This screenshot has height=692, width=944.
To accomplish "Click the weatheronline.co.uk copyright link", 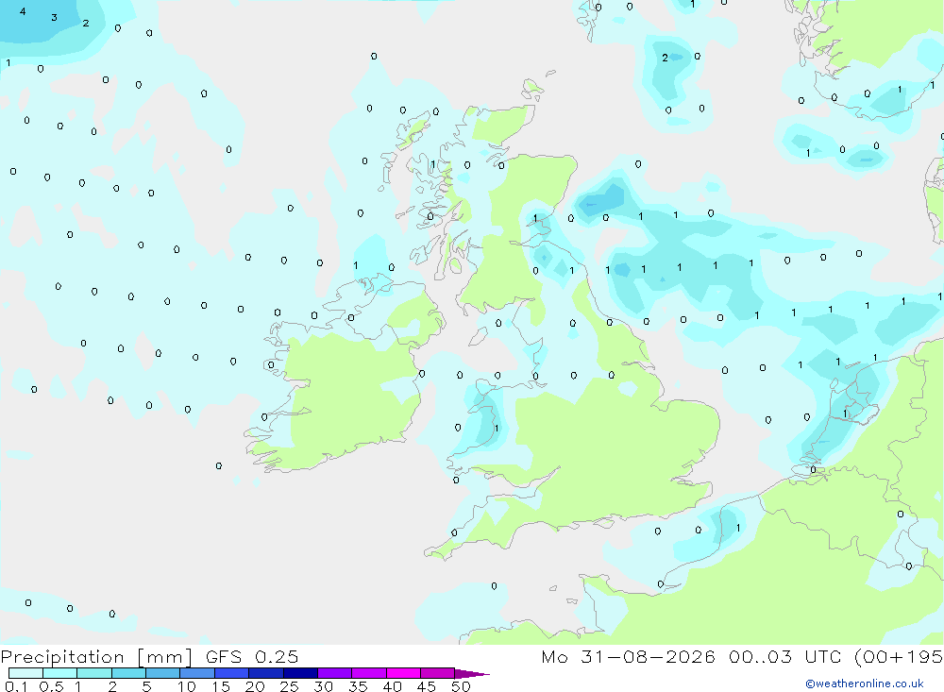I will pyautogui.click(x=865, y=684).
